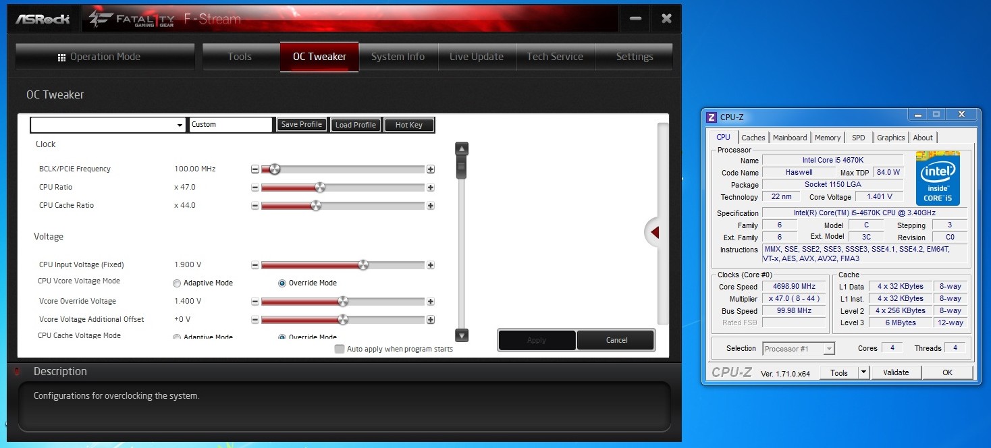Switch to CPU-Z Caches tab
Viewport: 991px width, 448px height.
(x=753, y=138)
